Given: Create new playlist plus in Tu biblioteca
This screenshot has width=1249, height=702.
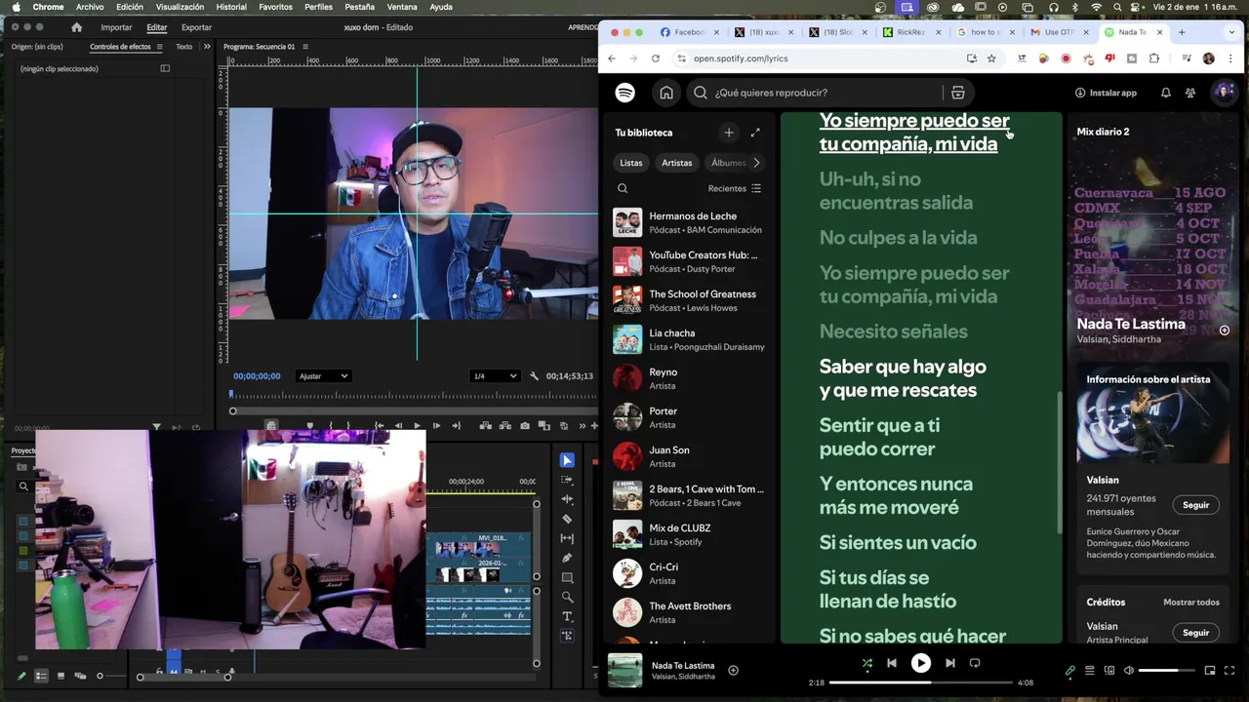Looking at the screenshot, I should [729, 133].
